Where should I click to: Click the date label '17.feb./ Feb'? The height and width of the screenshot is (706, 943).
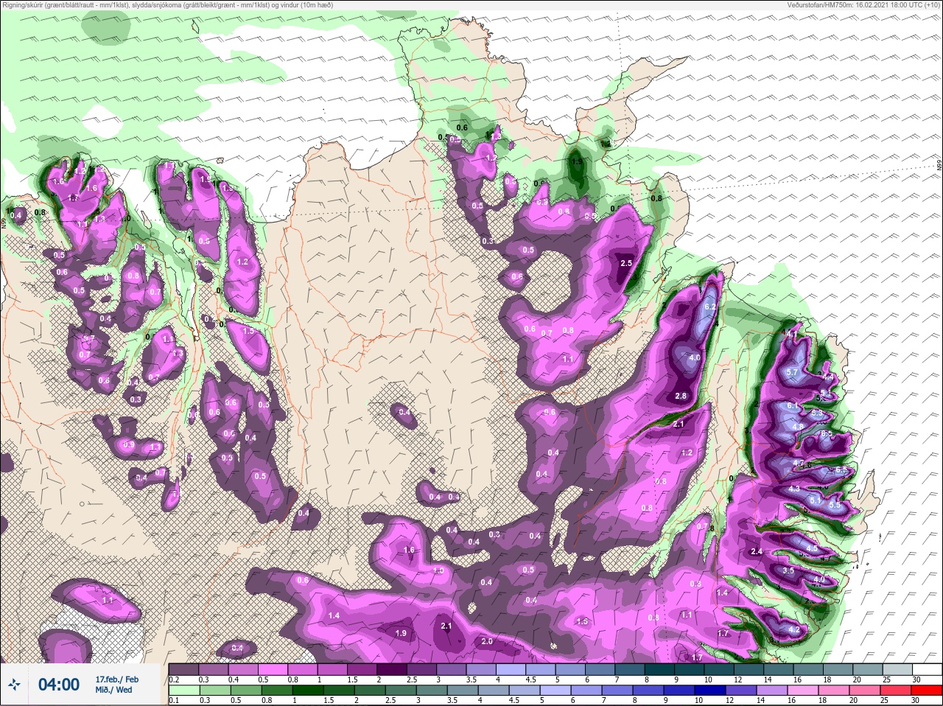point(117,679)
